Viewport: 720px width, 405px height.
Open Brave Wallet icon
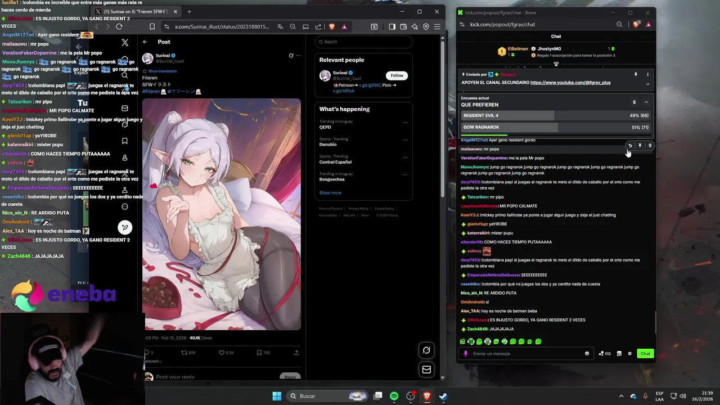403,26
